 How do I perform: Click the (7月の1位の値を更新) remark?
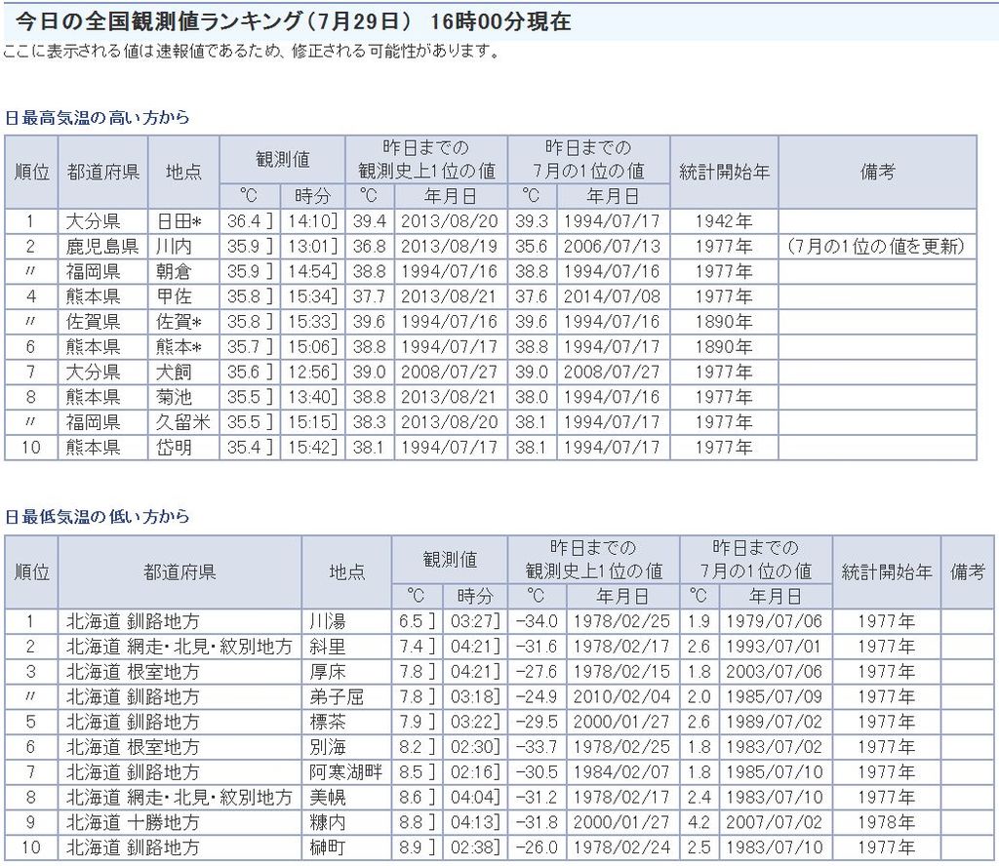point(875,246)
